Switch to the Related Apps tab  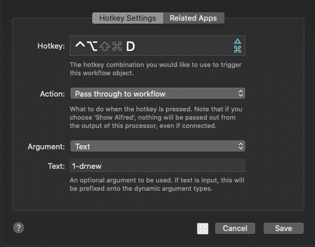pyautogui.click(x=194, y=18)
